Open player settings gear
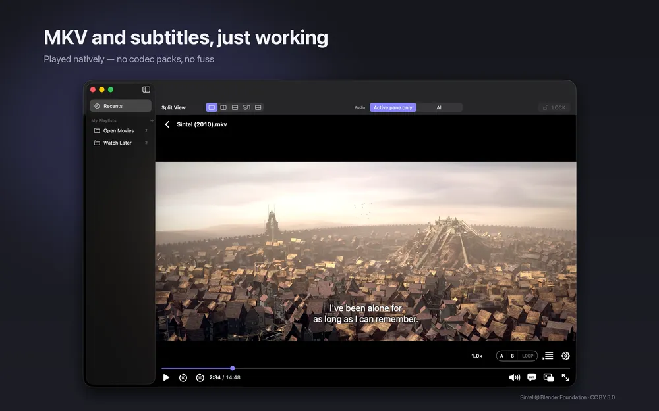 [565, 356]
